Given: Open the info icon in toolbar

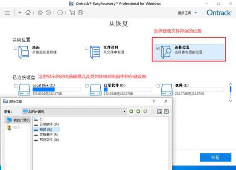Looking at the screenshot, I should tap(60, 13).
